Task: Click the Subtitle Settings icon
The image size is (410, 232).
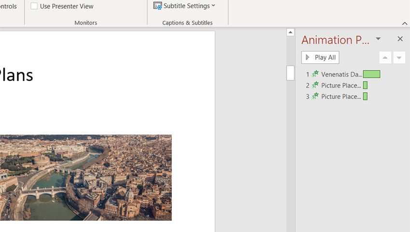Action: 158,6
